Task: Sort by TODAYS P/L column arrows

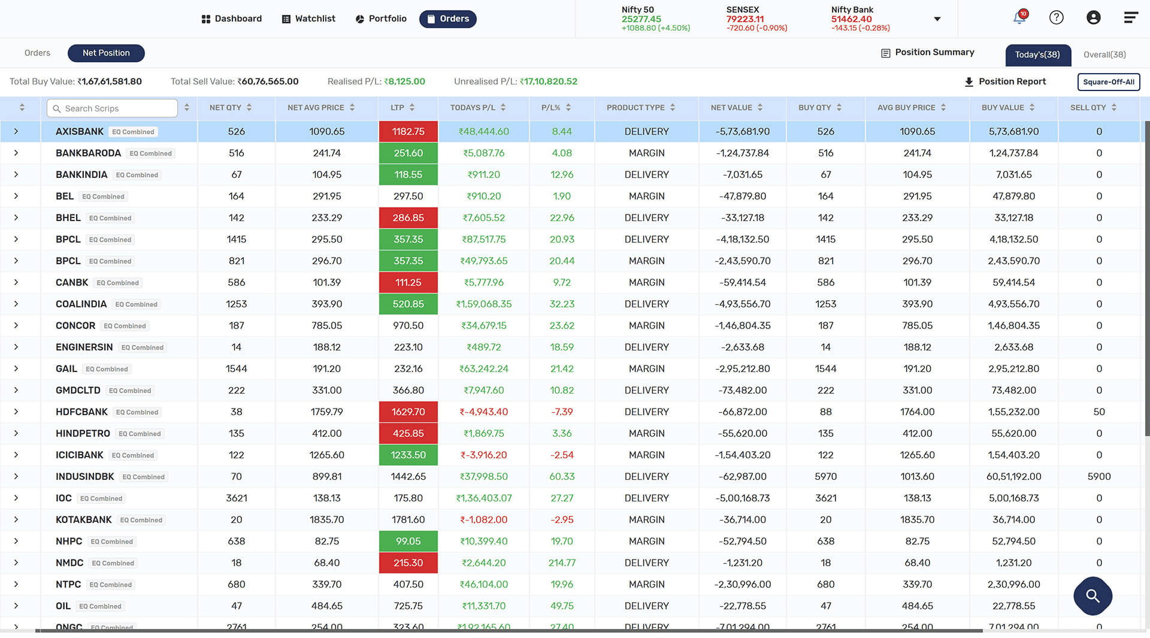Action: [503, 108]
